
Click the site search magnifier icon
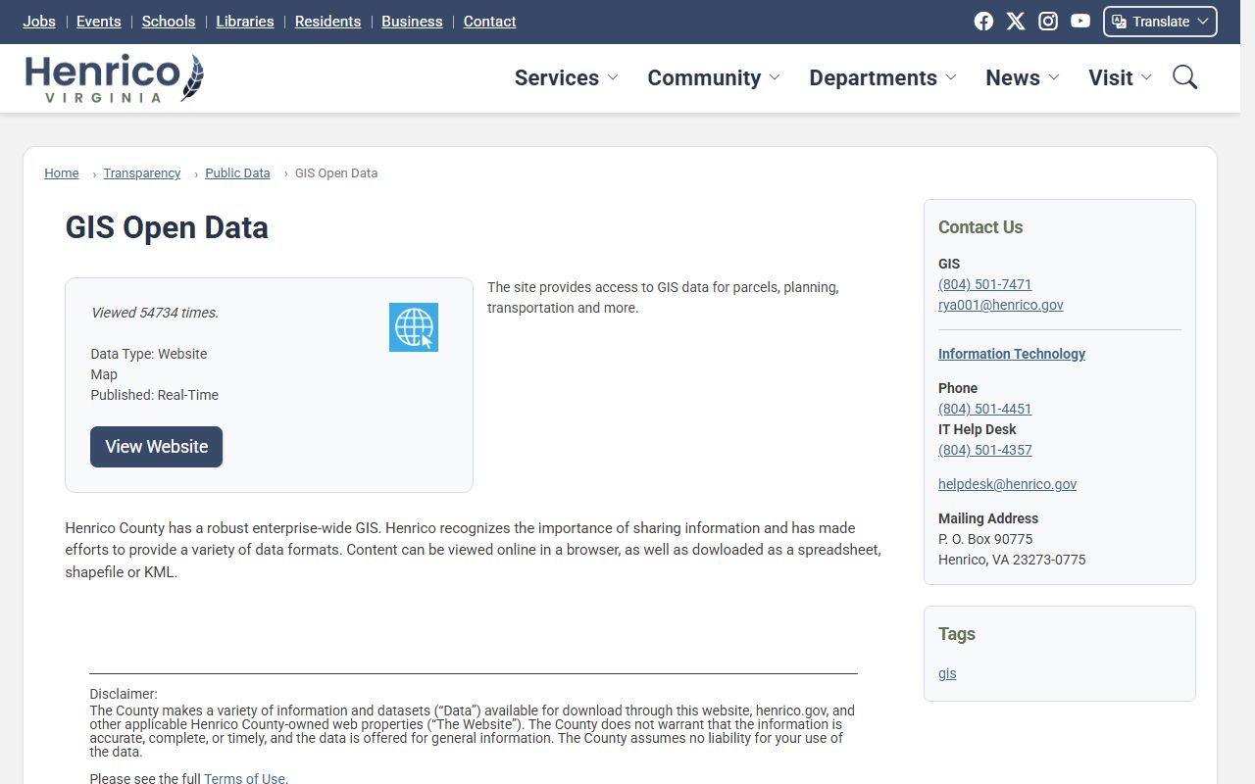click(x=1185, y=77)
